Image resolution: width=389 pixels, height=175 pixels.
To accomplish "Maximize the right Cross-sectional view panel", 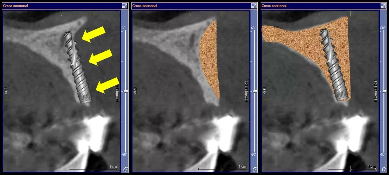I will [x=383, y=6].
